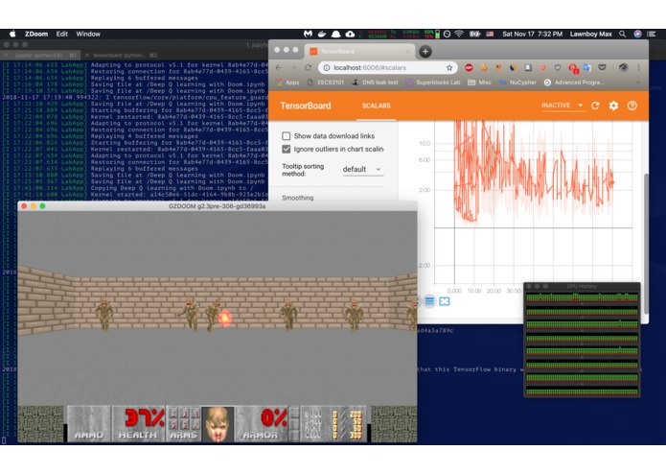Select the TensorBoard browser tab
The height and width of the screenshot is (474, 666).
coord(360,52)
